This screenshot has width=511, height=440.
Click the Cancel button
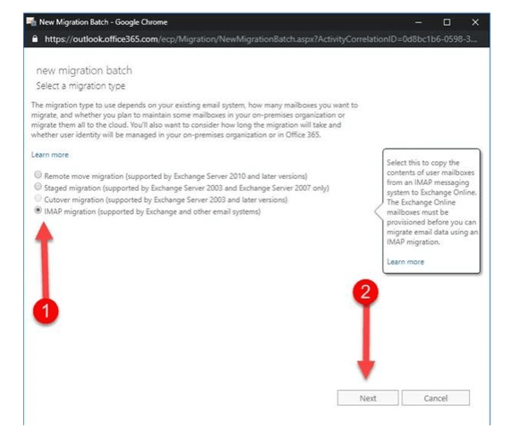pyautogui.click(x=435, y=398)
